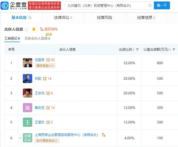
Task: Open the filter for 出资比例 column
Action: pos(137,50)
